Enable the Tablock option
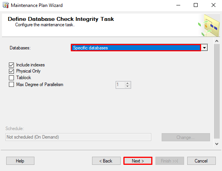 click(x=11, y=78)
